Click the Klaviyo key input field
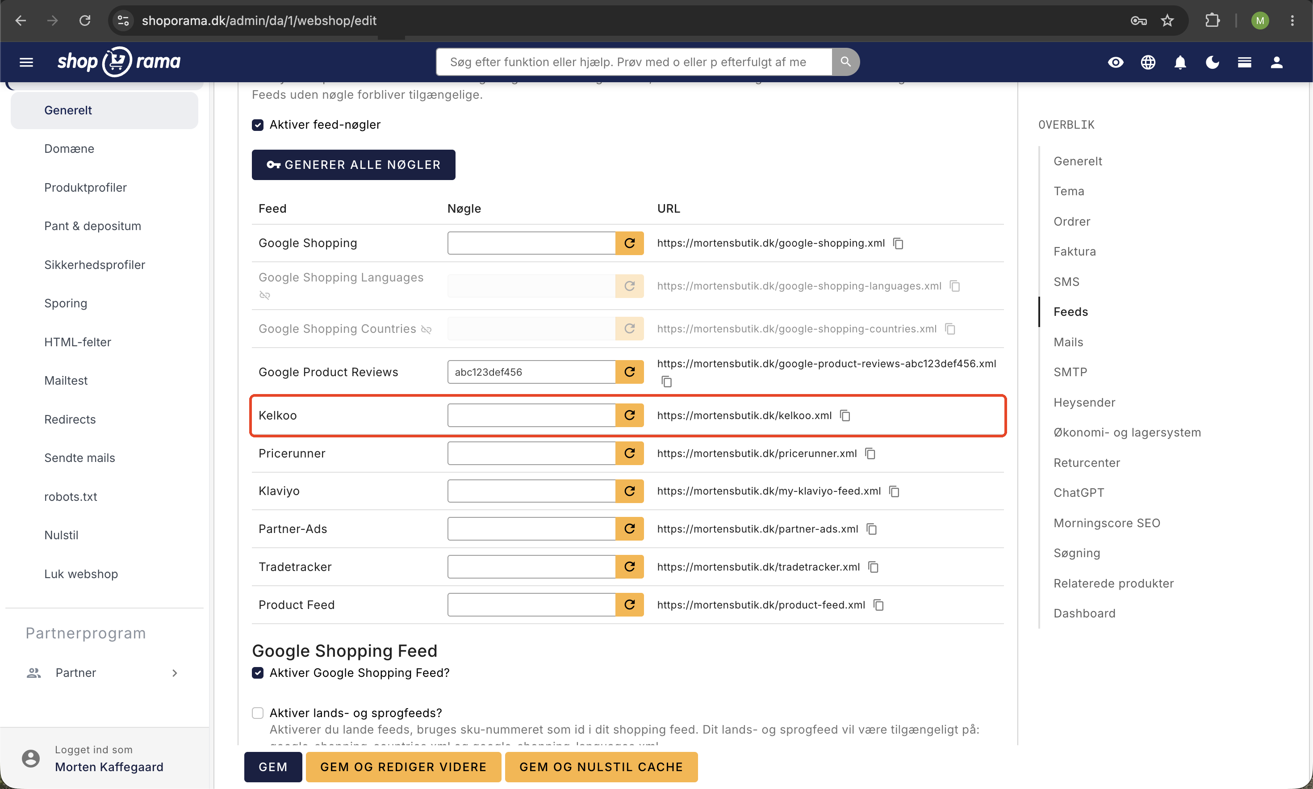The image size is (1313, 789). pos(531,491)
